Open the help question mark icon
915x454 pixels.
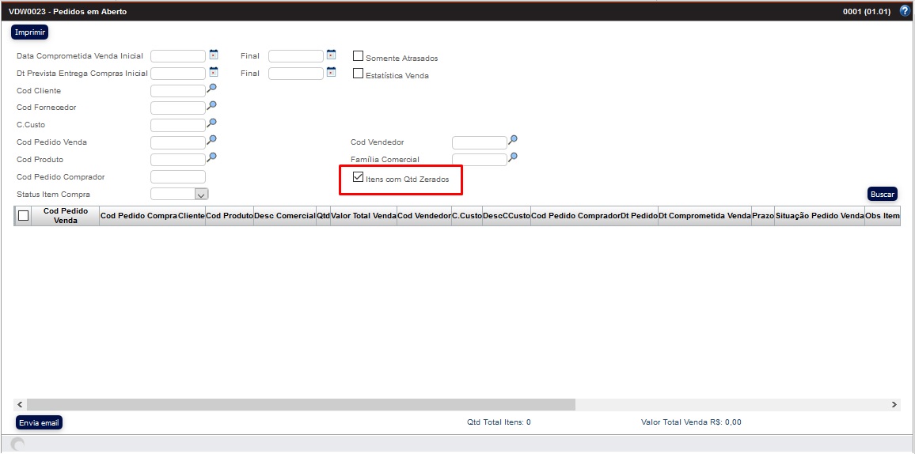click(x=905, y=12)
